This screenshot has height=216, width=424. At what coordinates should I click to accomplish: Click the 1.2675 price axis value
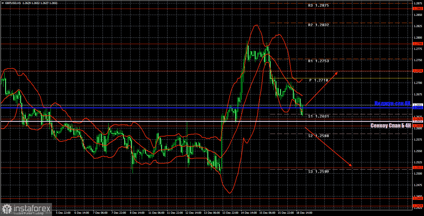(418, 94)
